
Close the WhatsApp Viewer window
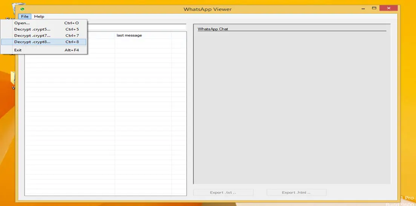pos(388,9)
